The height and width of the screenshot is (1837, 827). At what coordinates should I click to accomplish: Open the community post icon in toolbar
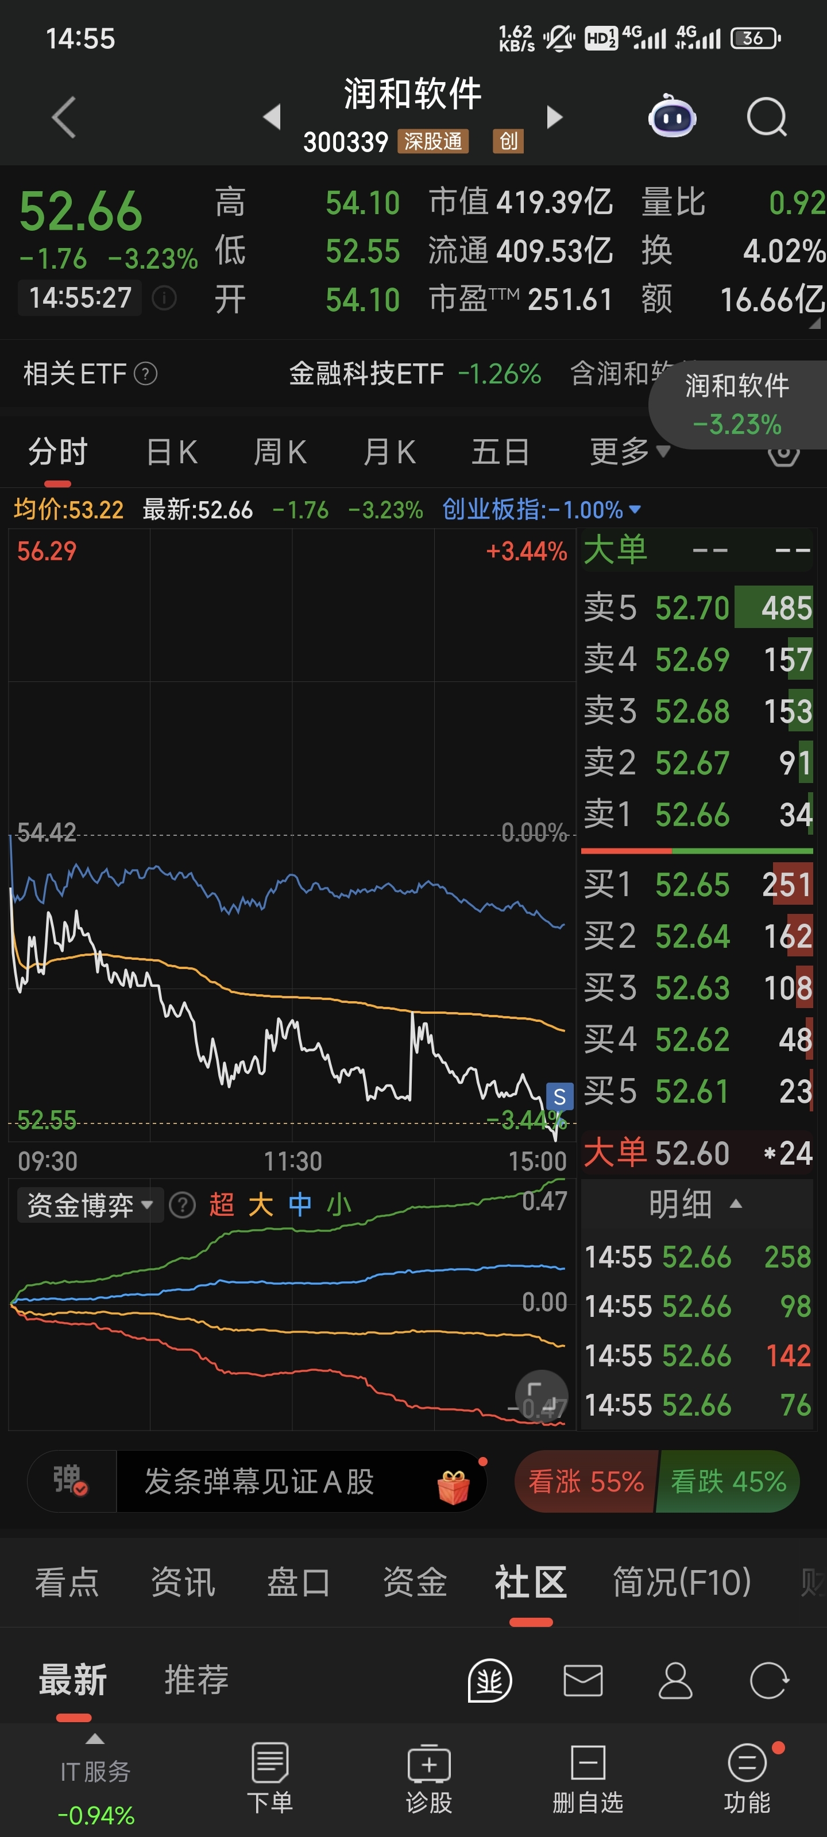pyautogui.click(x=489, y=1681)
